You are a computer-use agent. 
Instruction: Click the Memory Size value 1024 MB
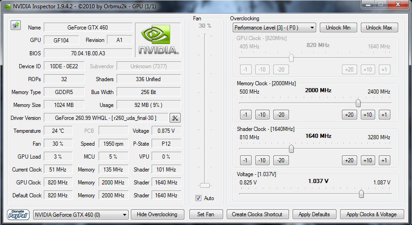click(64, 105)
